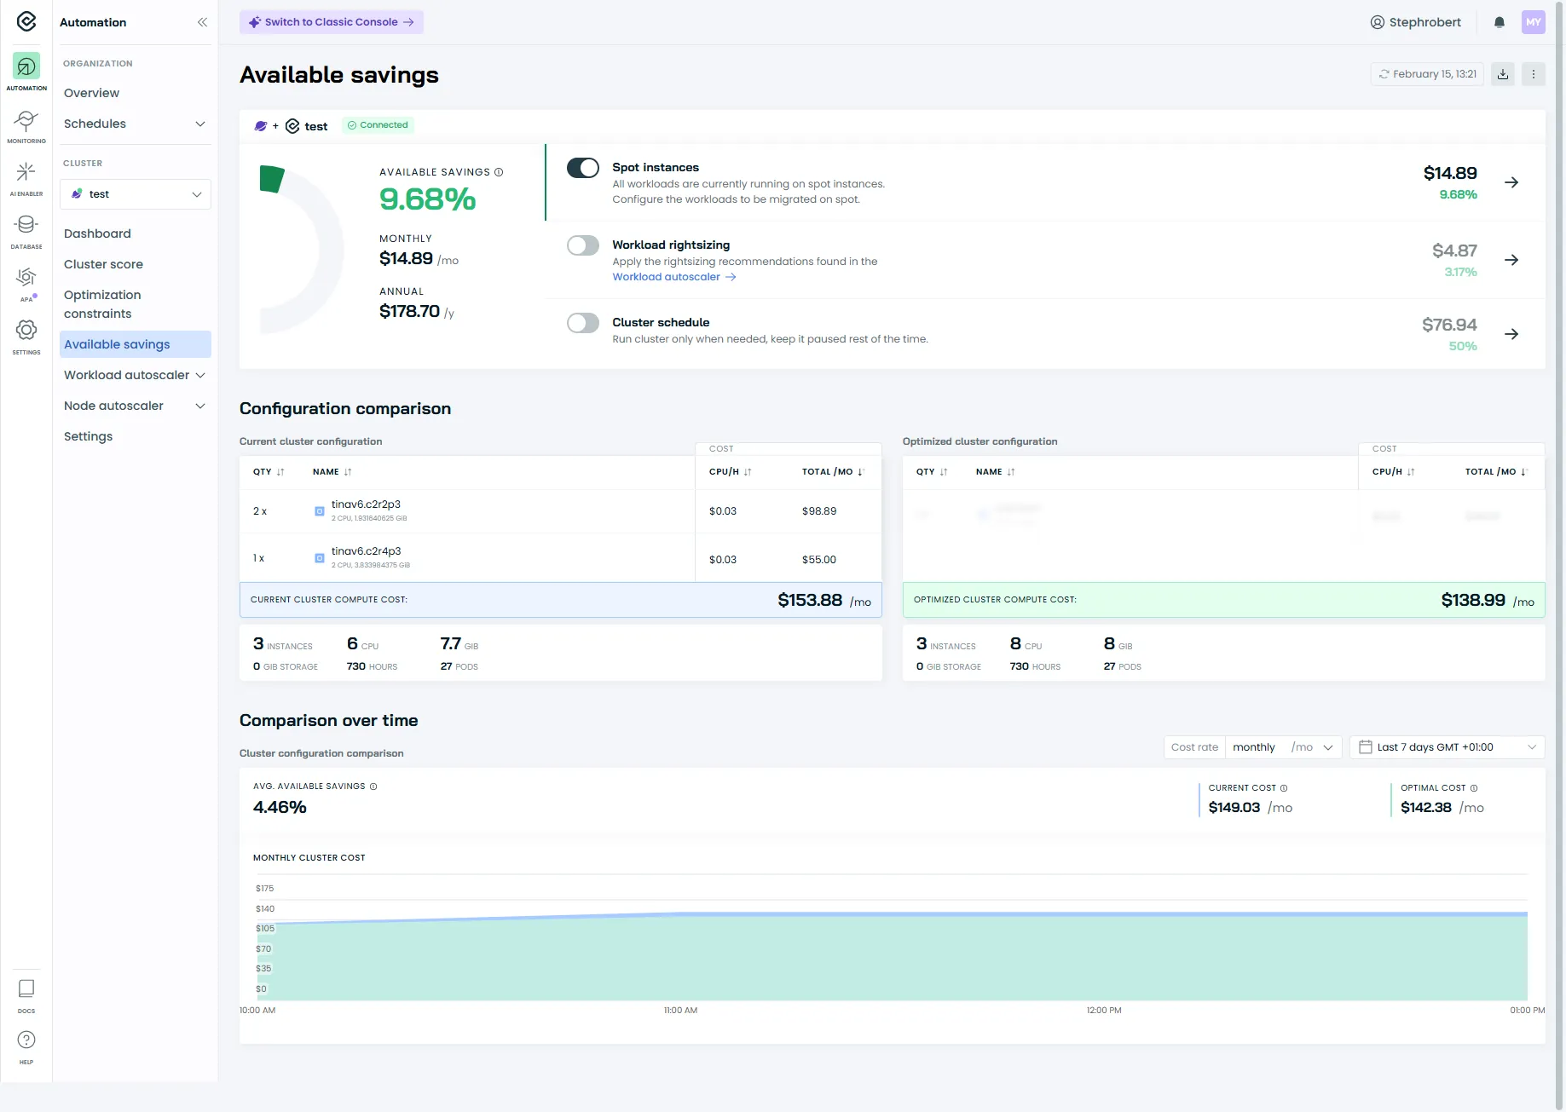Screen dimensions: 1566x1112
Task: Click the download report icon
Action: [x=1503, y=74]
